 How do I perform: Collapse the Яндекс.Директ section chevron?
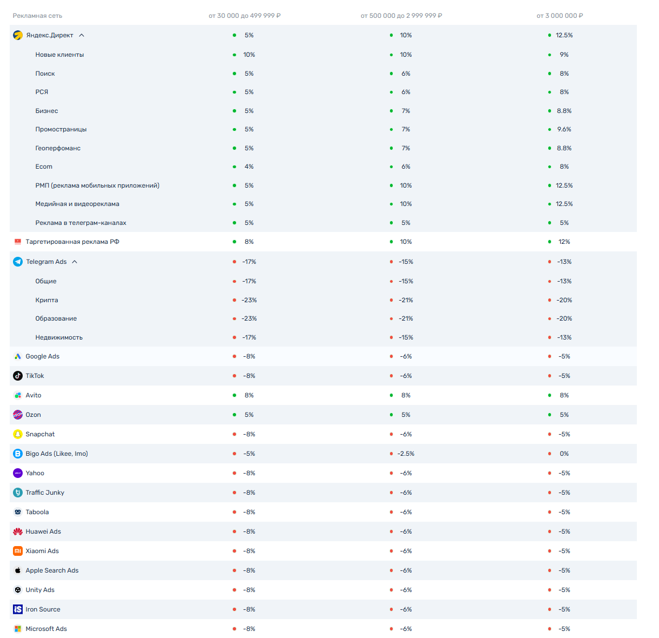click(x=82, y=35)
